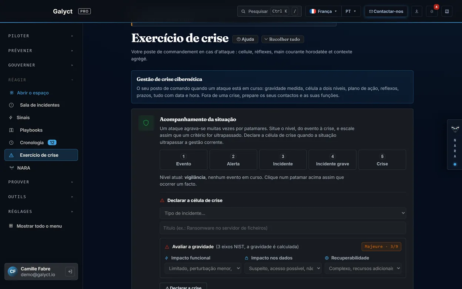Click the documentation book icon in header
The height and width of the screenshot is (289, 462).
[x=447, y=11]
